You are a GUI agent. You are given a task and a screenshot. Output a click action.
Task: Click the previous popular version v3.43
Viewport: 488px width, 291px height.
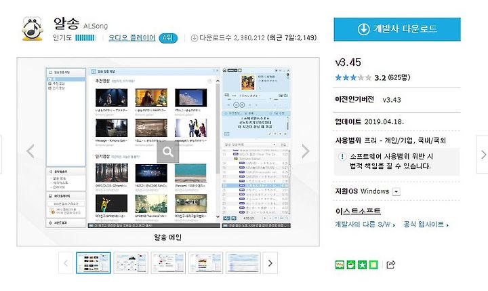[392, 100]
